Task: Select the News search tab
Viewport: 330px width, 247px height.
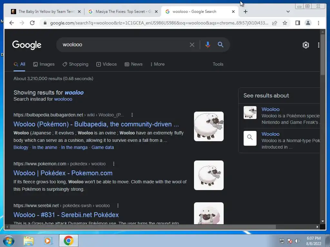Action: click(133, 64)
